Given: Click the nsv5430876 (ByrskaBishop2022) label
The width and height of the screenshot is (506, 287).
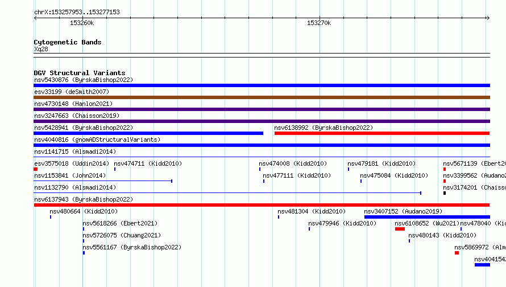Looking at the screenshot, I should point(84,80).
